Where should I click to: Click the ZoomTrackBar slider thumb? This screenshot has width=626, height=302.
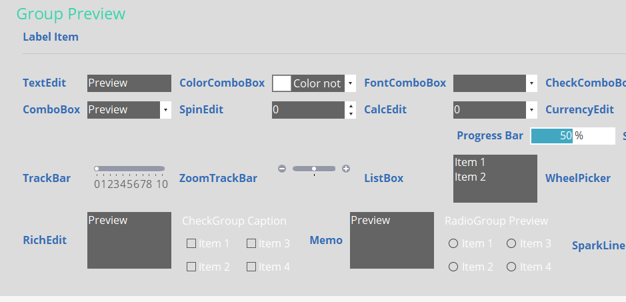[314, 169]
